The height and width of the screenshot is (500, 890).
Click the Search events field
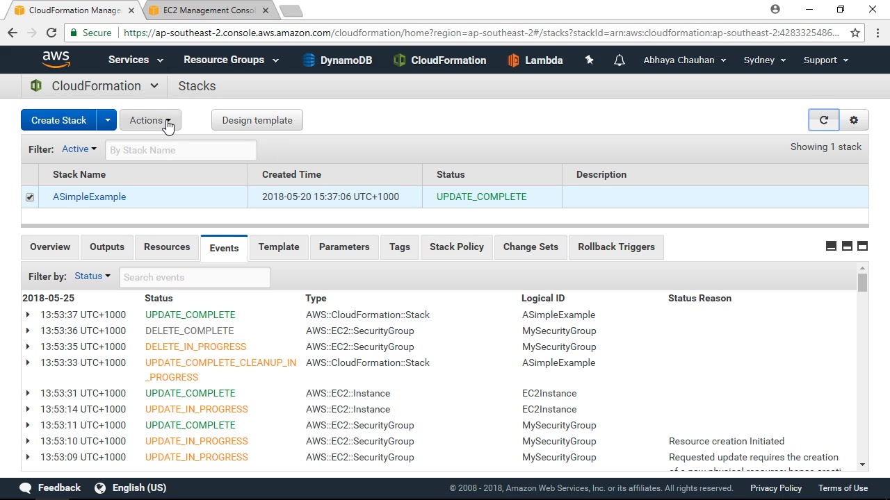point(195,277)
